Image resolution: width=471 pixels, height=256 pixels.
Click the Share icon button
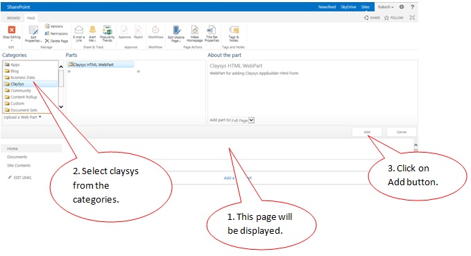tap(372, 18)
